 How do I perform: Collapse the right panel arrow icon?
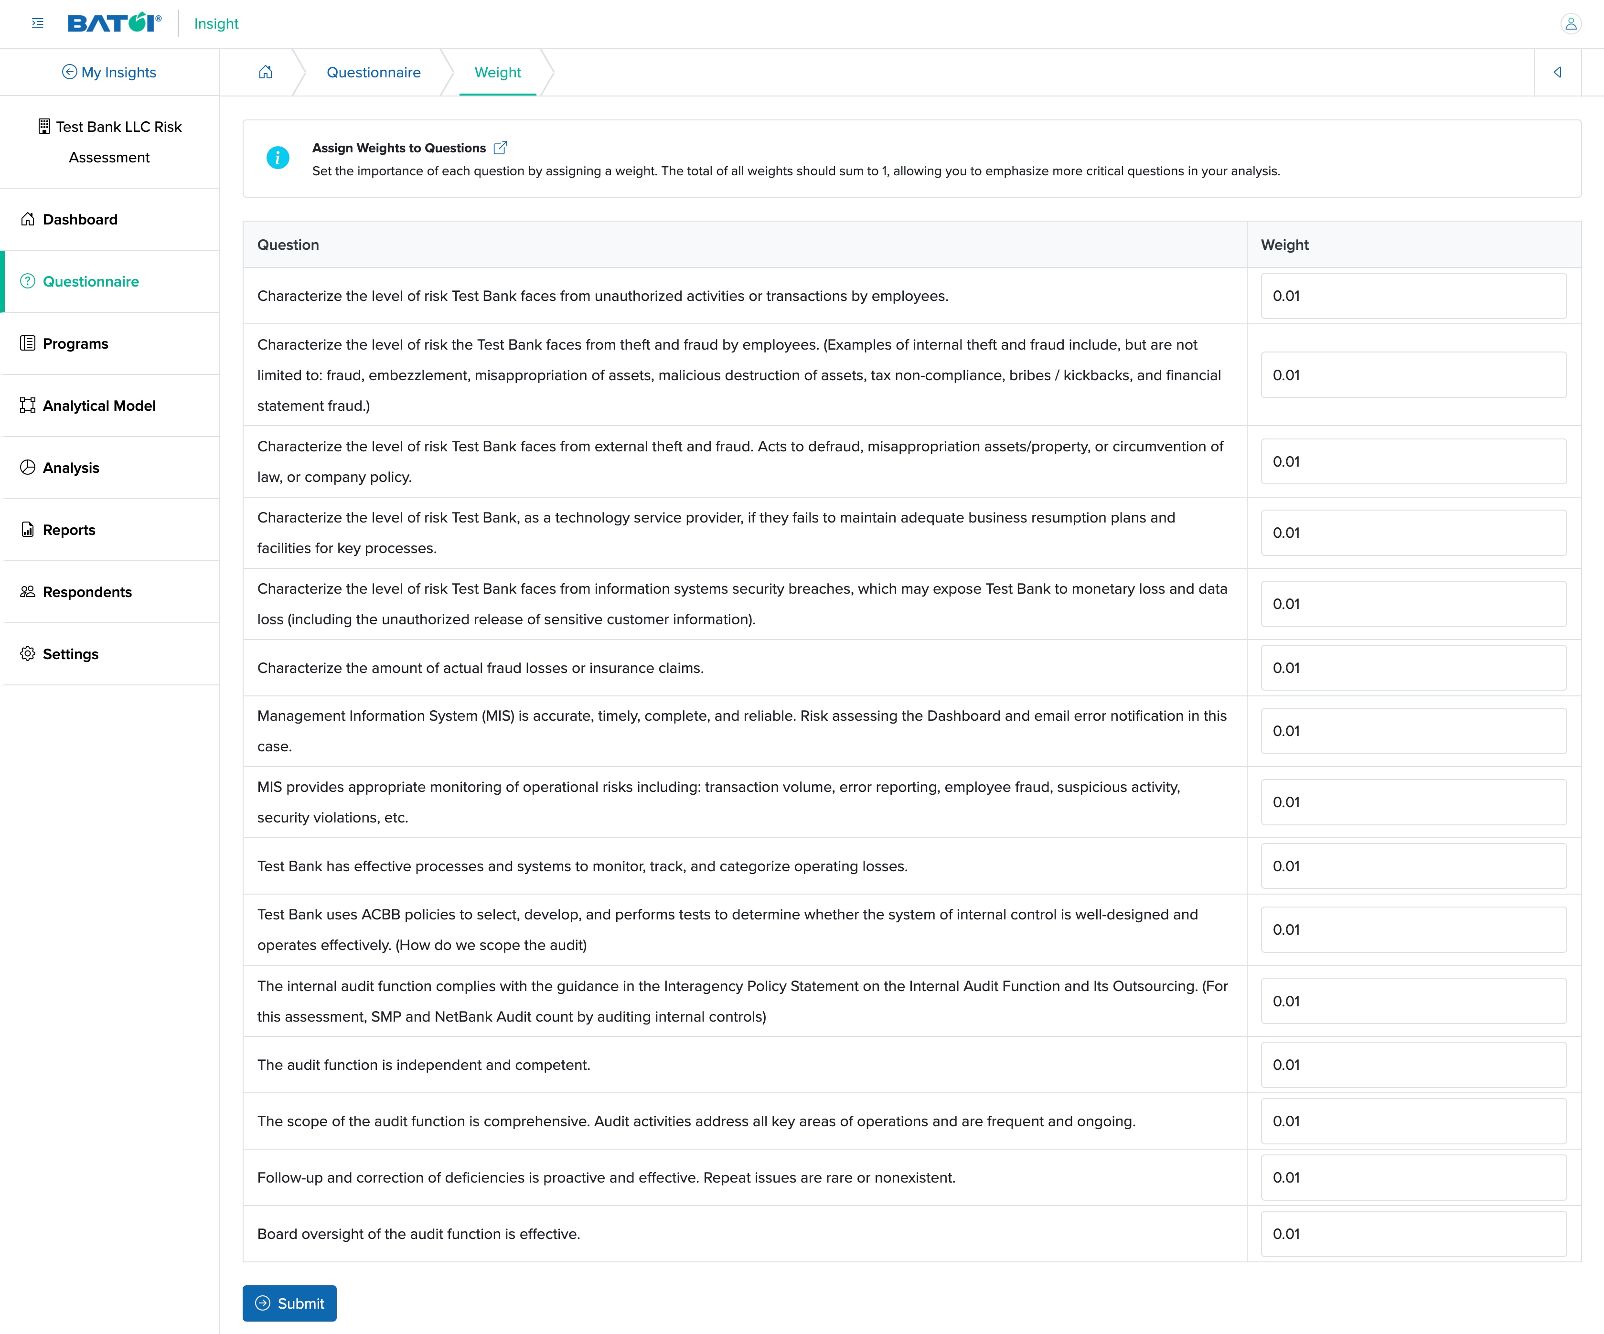click(x=1557, y=73)
